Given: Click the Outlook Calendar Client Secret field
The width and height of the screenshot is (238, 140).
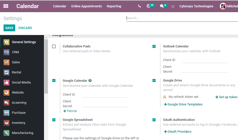Looking at the screenshot, I should tap(205, 70).
